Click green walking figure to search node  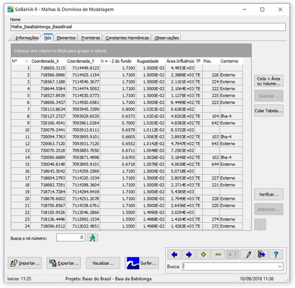92,238
